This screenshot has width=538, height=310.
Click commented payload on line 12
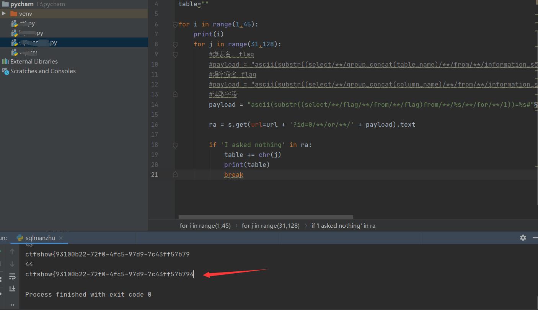[373, 84]
